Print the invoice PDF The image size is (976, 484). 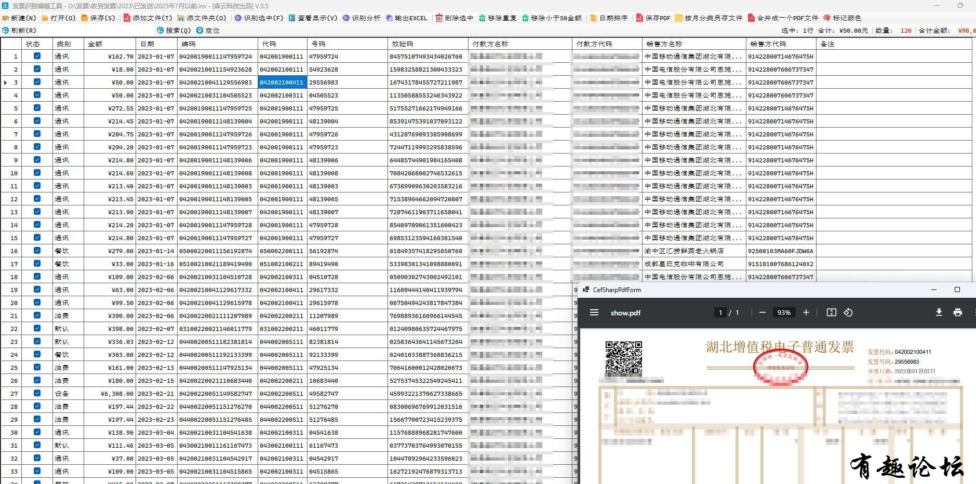(958, 312)
